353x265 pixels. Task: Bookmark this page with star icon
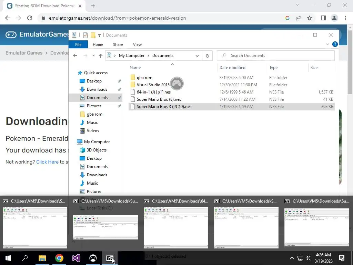coord(310,18)
